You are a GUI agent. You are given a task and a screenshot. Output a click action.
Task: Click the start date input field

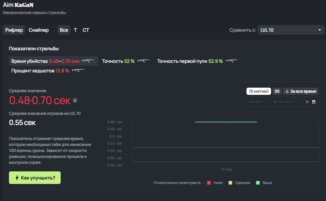click(255, 102)
